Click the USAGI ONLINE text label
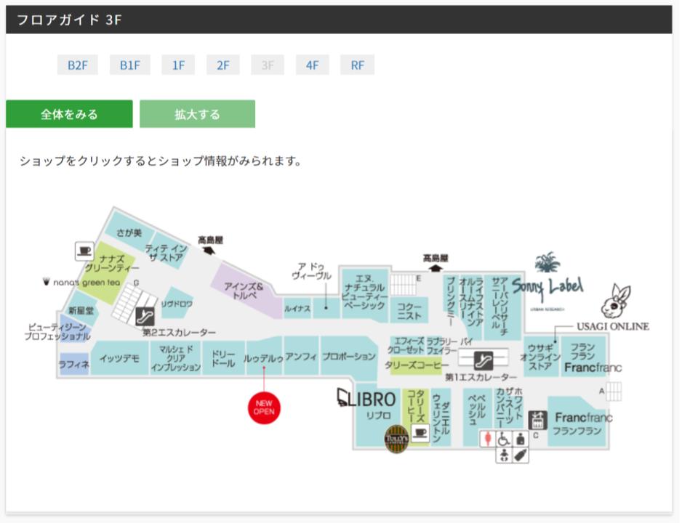The width and height of the screenshot is (698, 523). 612,326
